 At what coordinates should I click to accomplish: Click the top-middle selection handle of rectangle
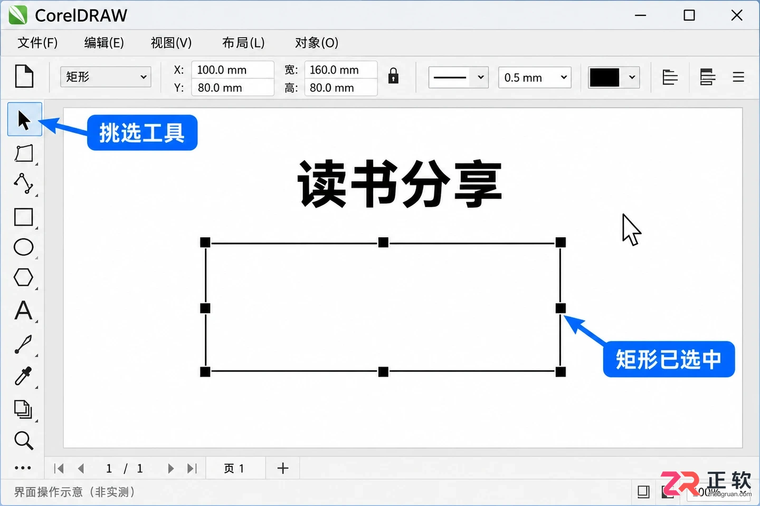[383, 242]
